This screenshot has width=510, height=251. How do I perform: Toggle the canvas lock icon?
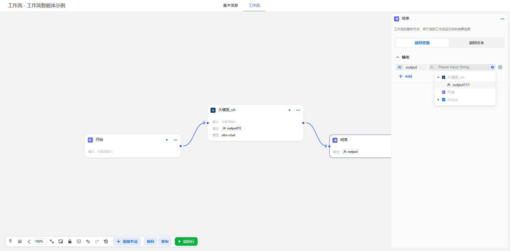pyautogui.click(x=70, y=241)
